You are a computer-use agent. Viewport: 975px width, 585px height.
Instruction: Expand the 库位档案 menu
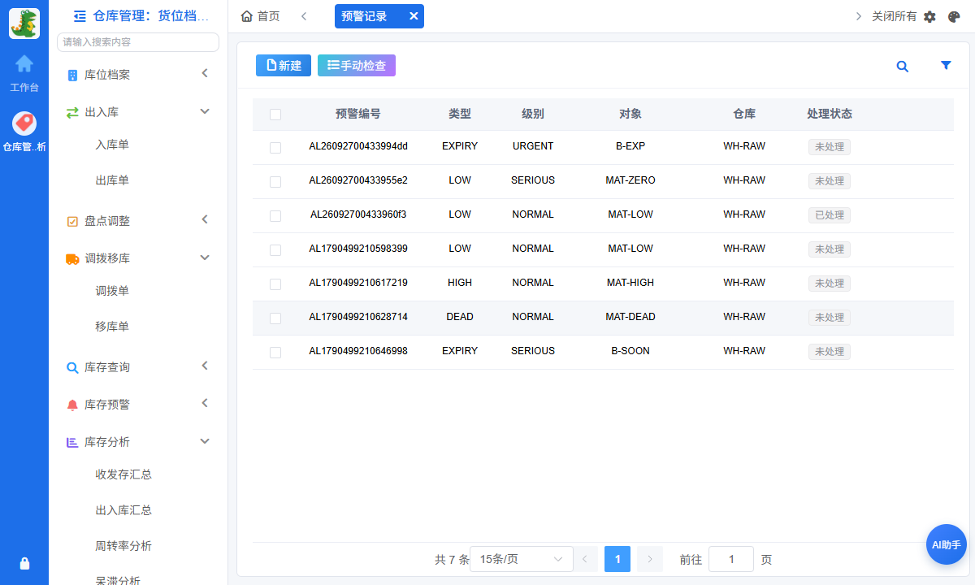[138, 74]
